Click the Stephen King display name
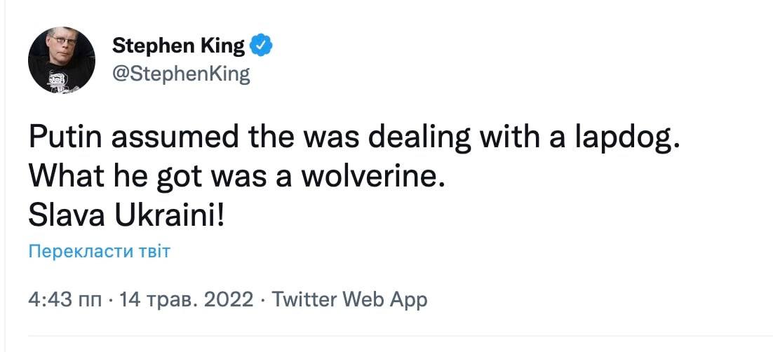This screenshot has height=352, width=773. point(179,47)
